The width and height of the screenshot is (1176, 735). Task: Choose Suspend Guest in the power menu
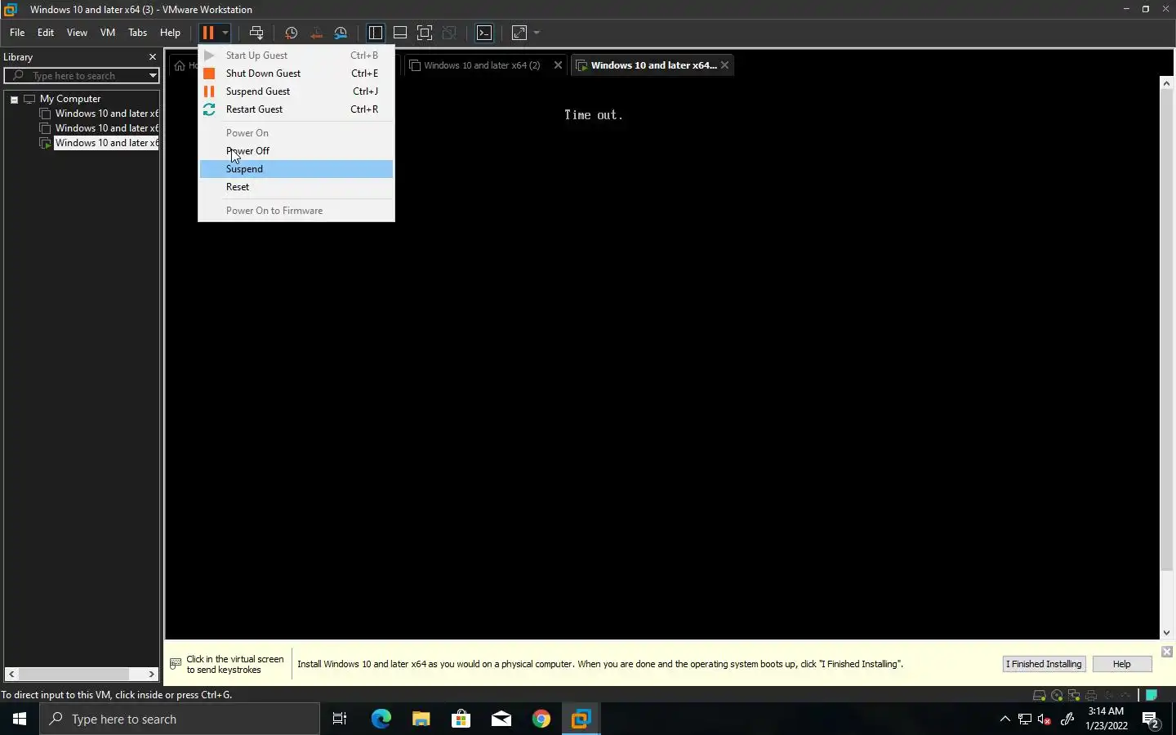pyautogui.click(x=296, y=91)
